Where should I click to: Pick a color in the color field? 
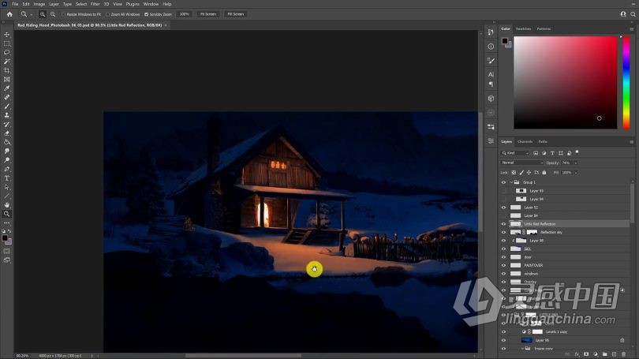(565, 82)
